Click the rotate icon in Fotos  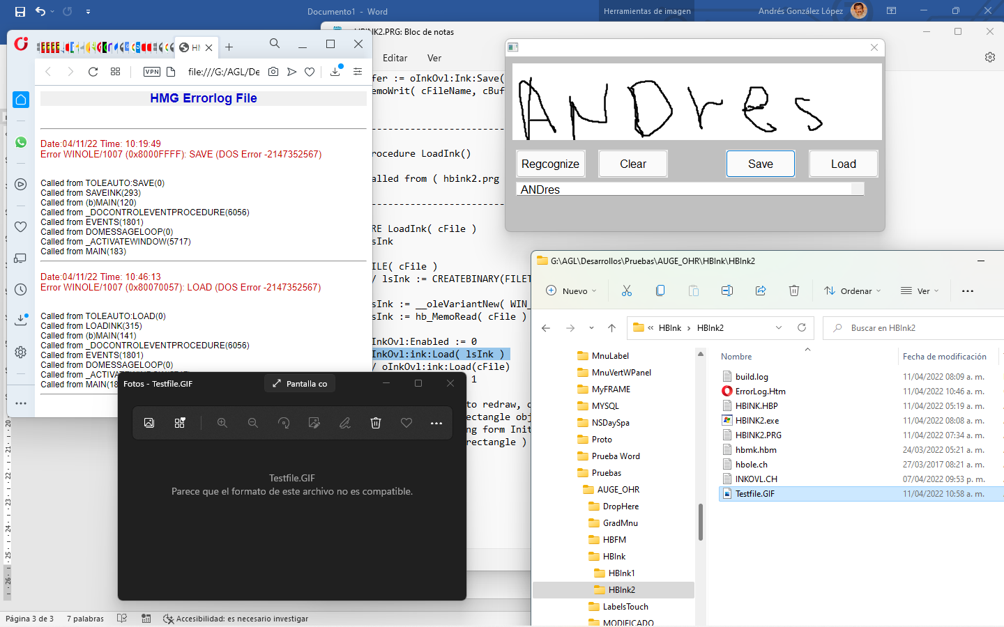click(x=284, y=423)
